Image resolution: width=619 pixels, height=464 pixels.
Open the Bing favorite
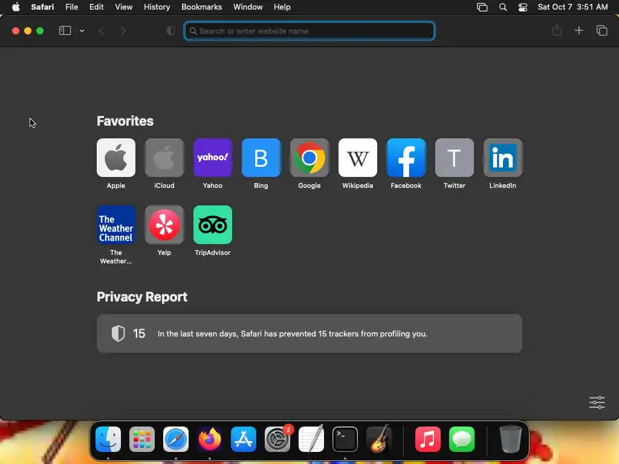point(261,158)
